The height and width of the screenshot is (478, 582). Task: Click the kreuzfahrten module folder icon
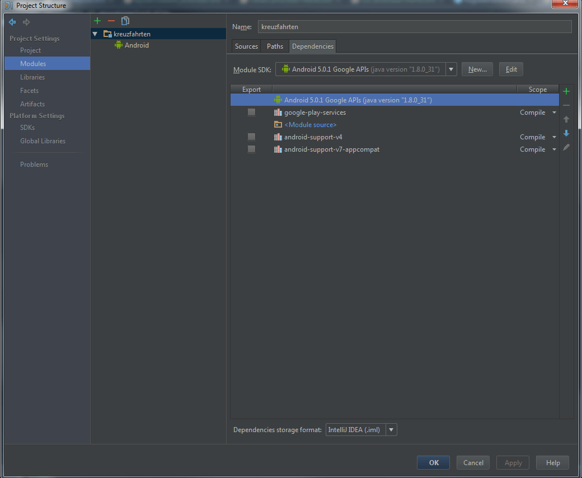(107, 34)
